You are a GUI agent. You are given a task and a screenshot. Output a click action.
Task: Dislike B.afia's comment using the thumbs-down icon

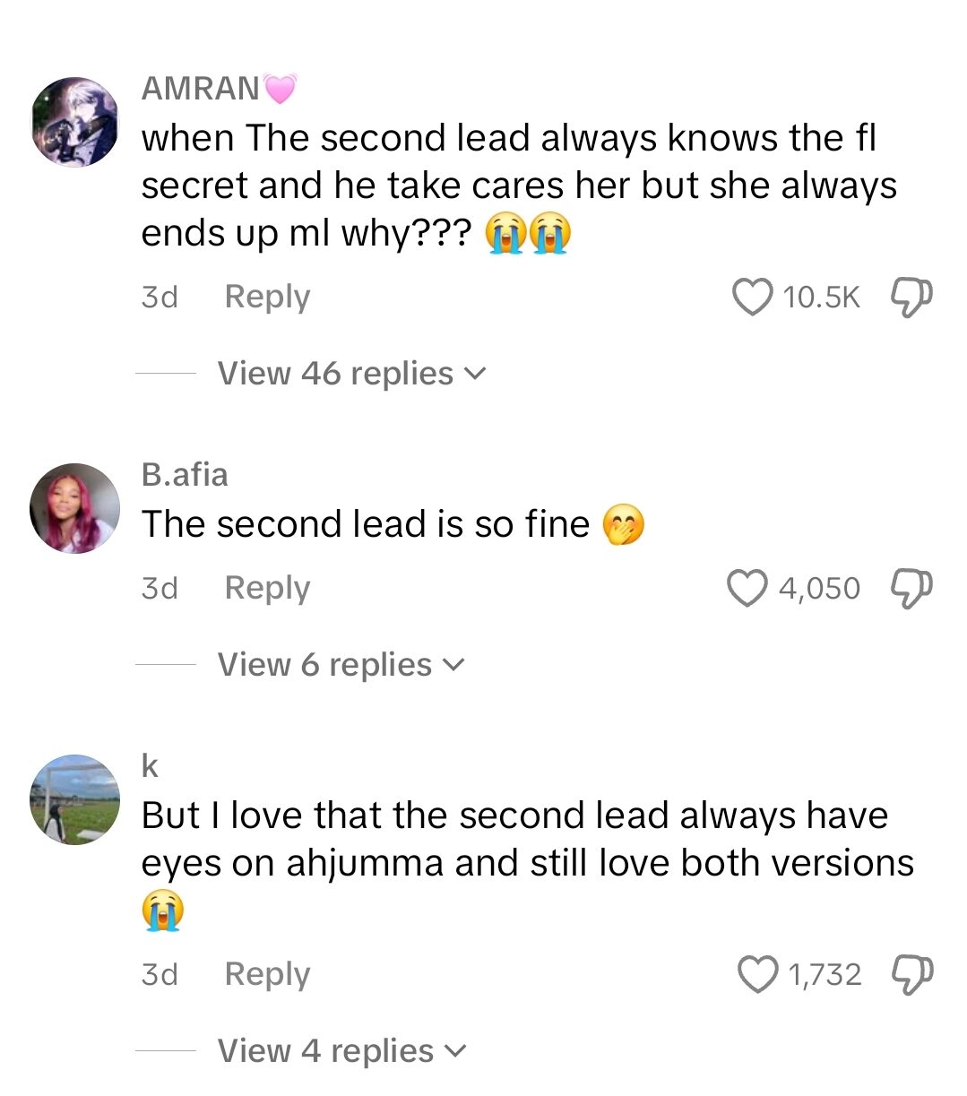[910, 588]
